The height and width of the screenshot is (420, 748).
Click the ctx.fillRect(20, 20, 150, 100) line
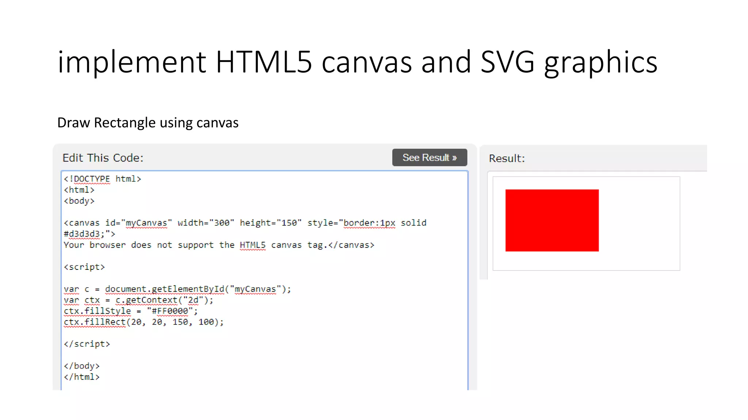point(144,322)
